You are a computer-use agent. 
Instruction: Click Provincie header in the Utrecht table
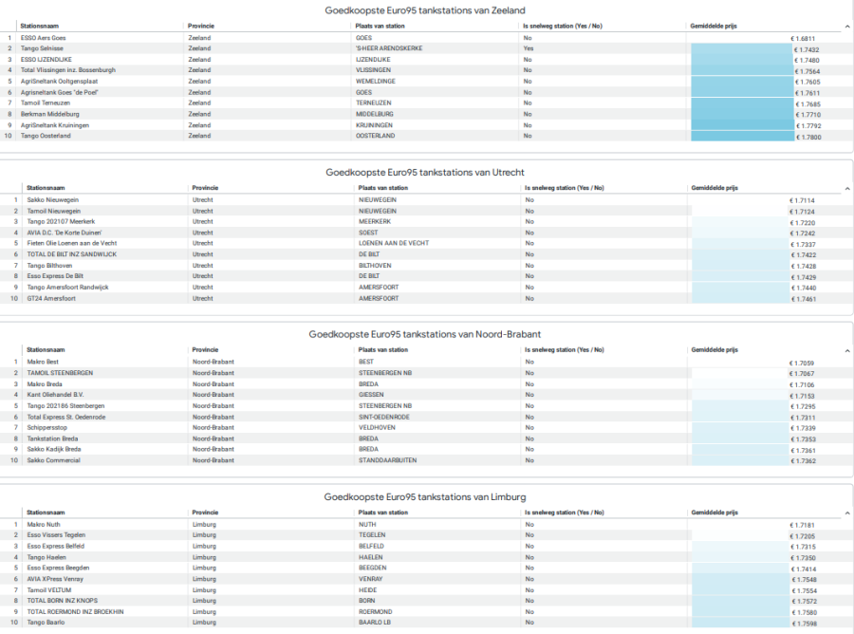coord(205,188)
